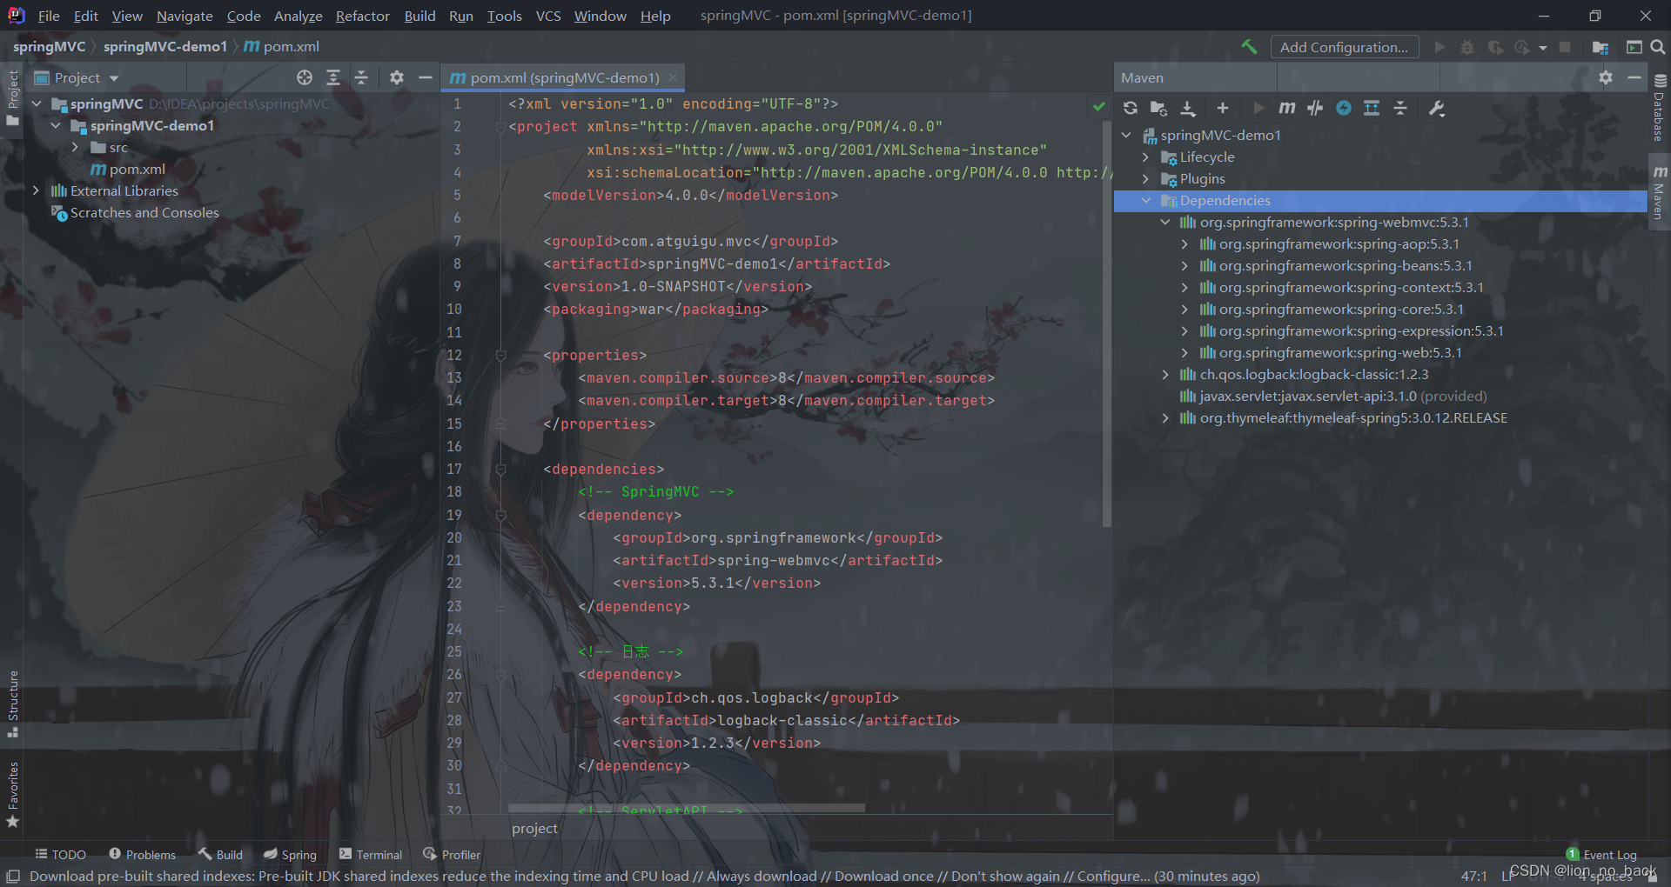Expand logback-classic:1.2.3 dependency
The height and width of the screenshot is (887, 1671).
click(1165, 374)
